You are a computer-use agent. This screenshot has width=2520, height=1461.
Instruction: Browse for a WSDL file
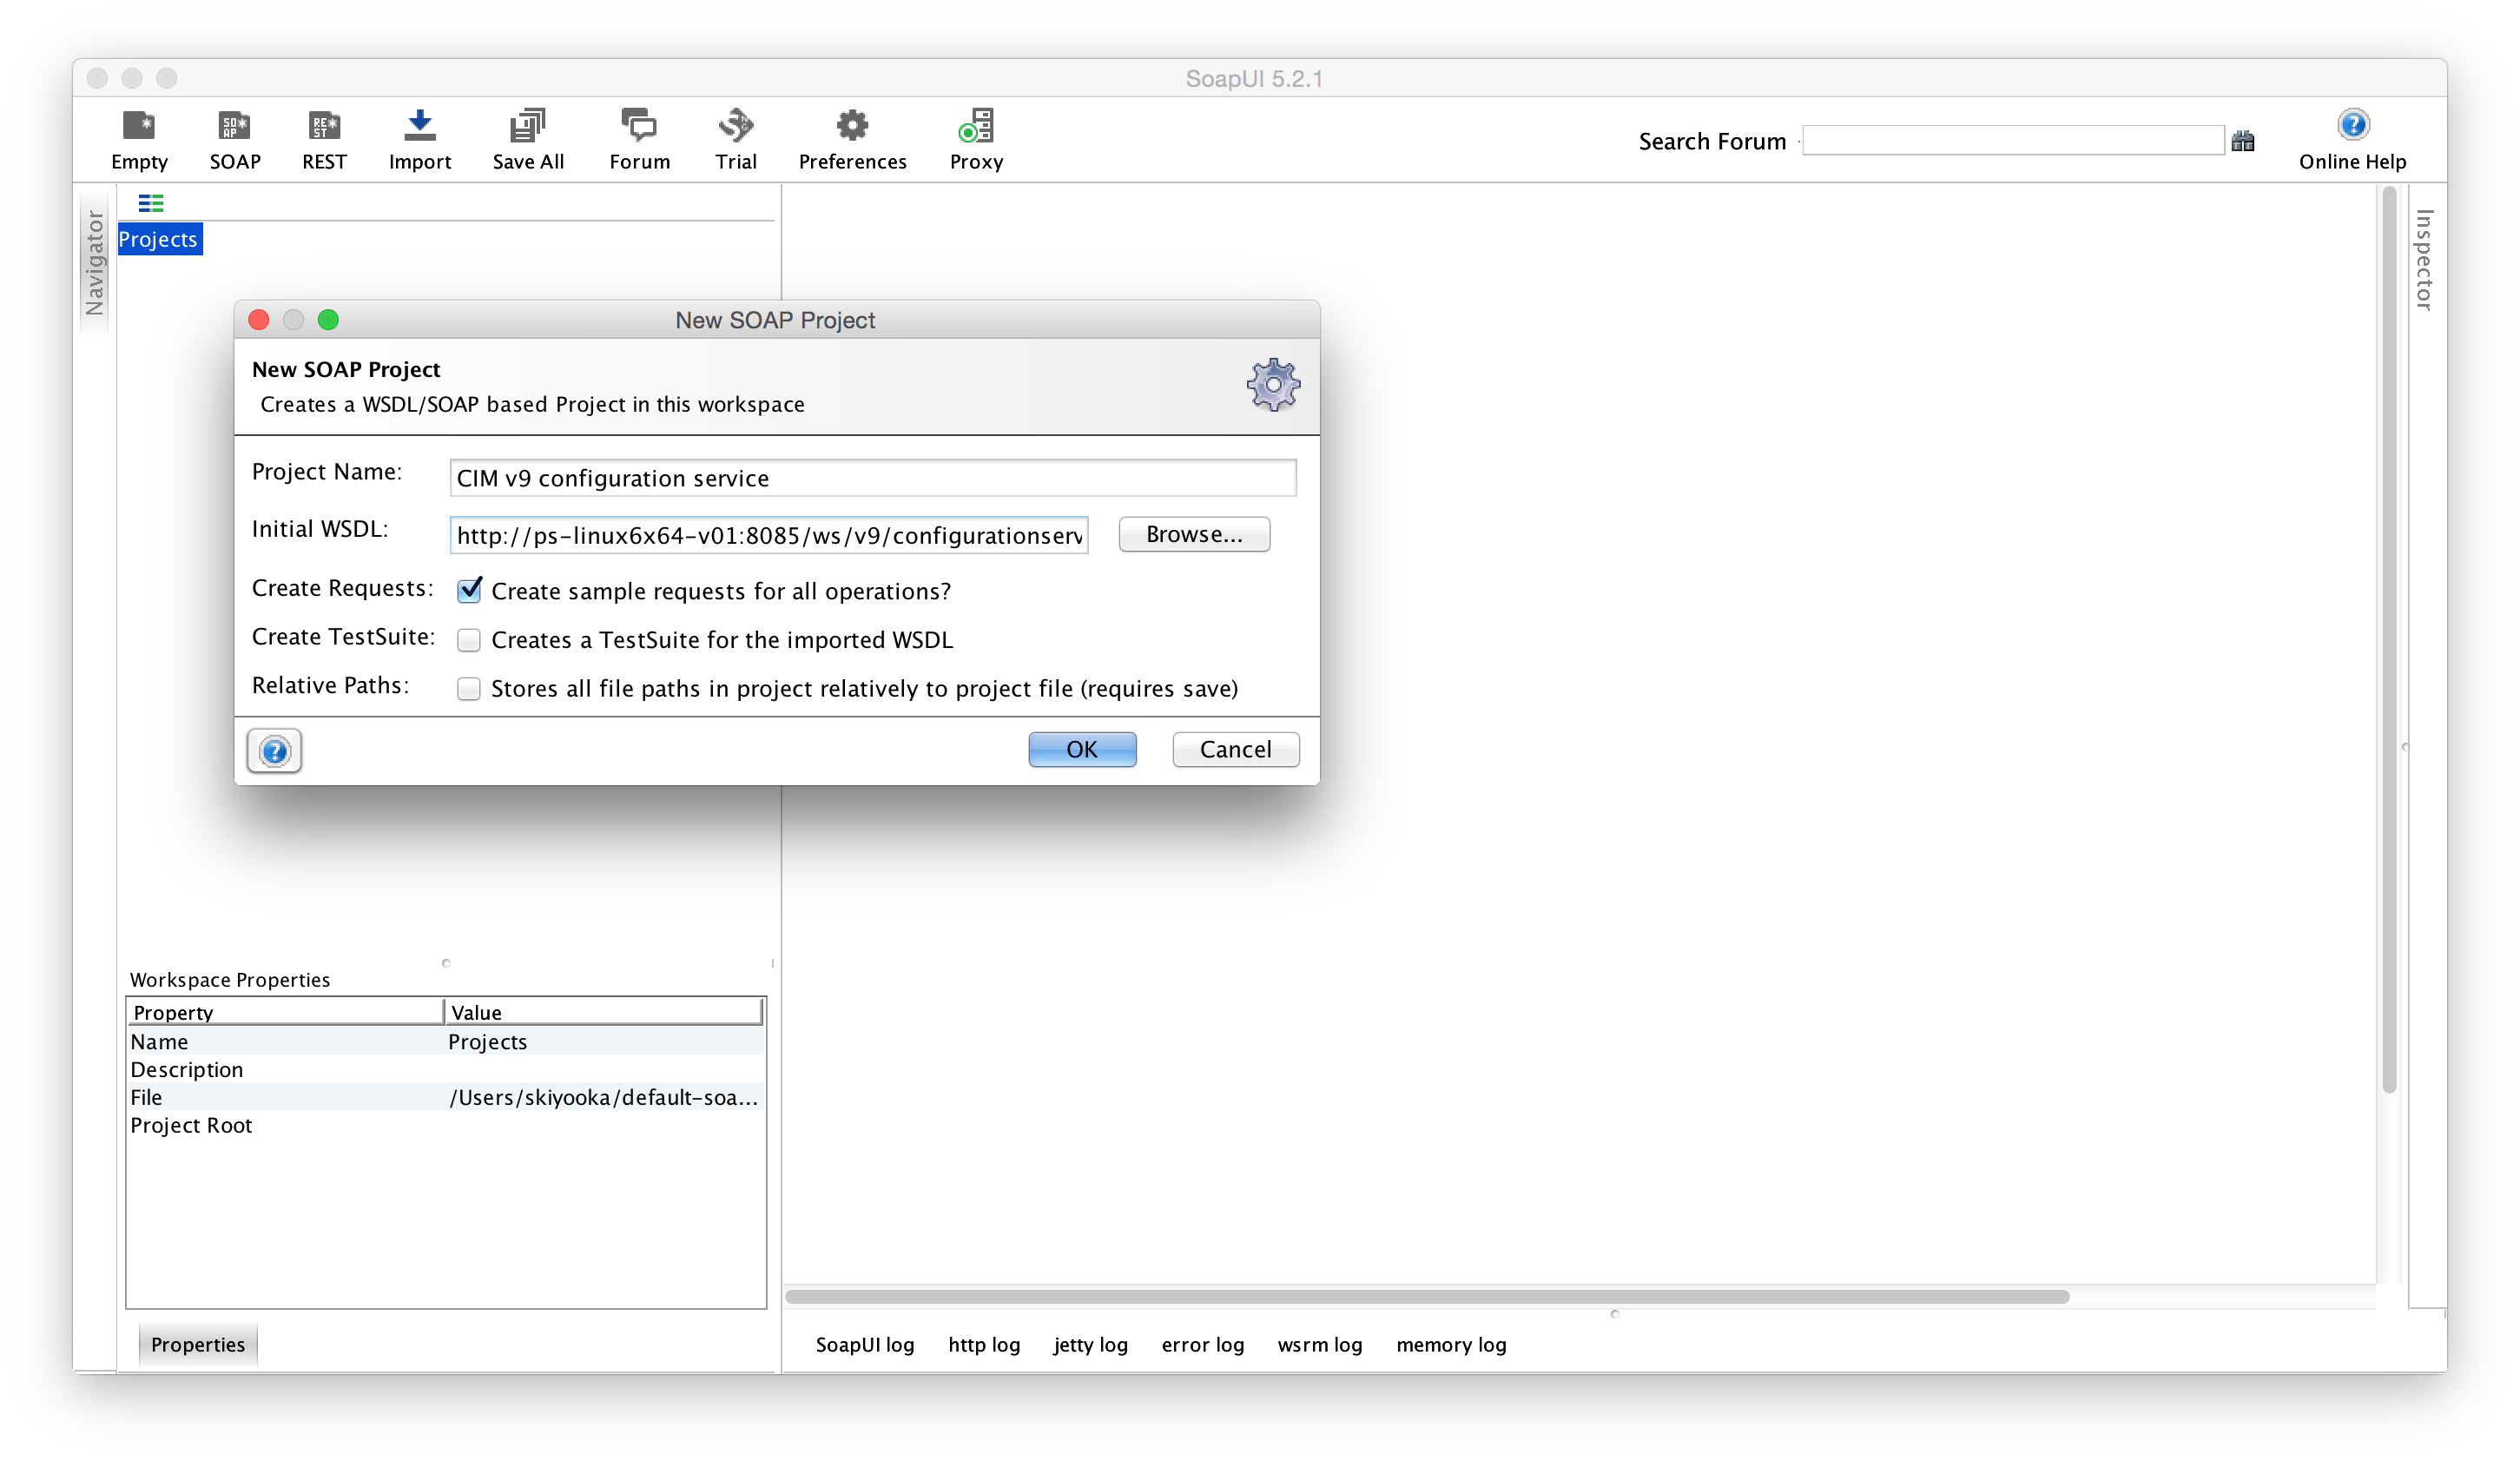(1193, 534)
